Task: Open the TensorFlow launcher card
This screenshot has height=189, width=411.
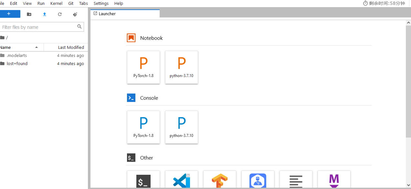Action: (x=220, y=180)
